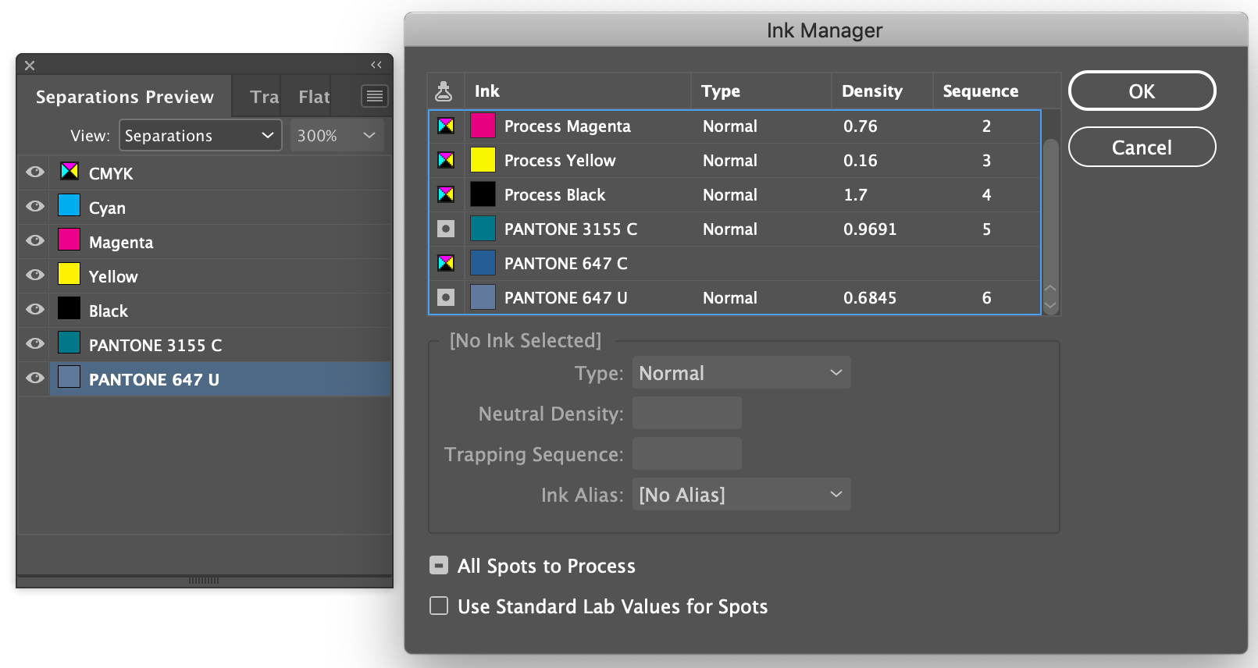Hide the PANTONE 3155 C separation
The image size is (1258, 668).
point(35,343)
